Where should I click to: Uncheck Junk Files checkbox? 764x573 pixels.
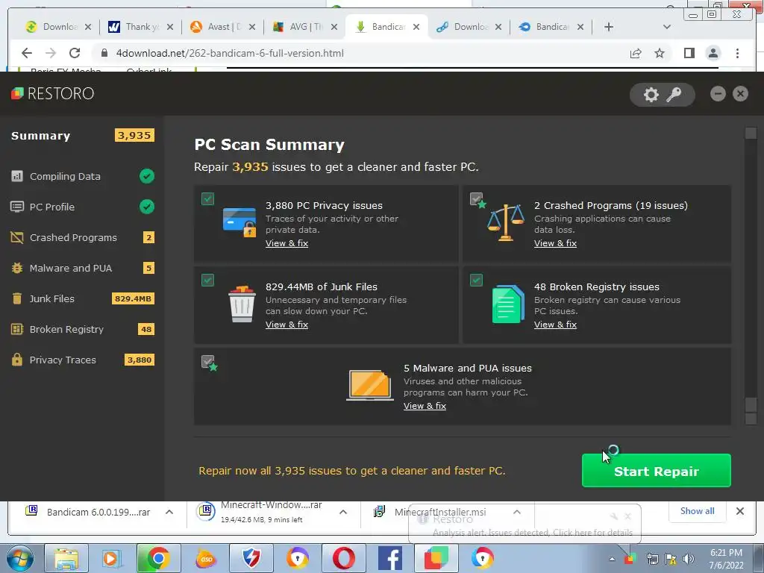tap(207, 281)
